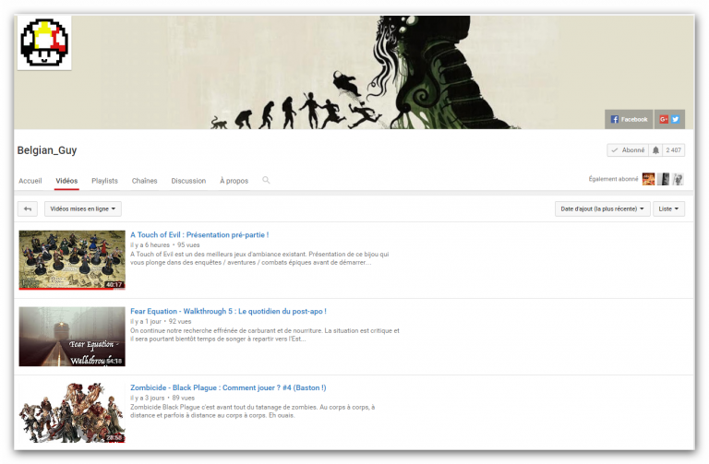Open the Chaînes tab

144,181
